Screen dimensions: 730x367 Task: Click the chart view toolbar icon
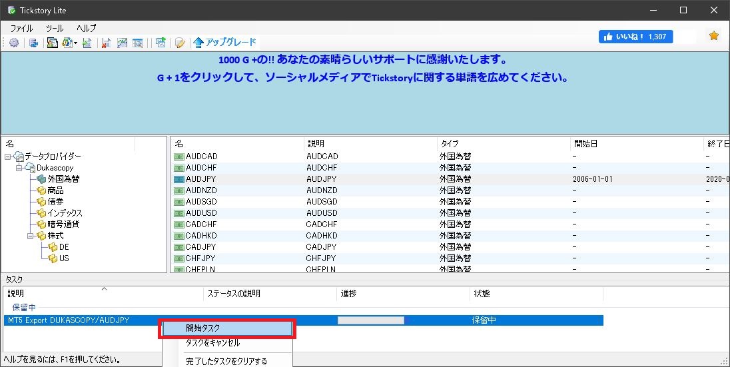pos(122,43)
